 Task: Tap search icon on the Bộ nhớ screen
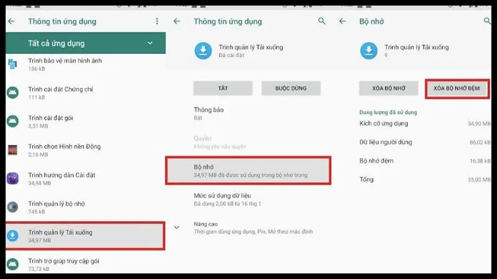(x=487, y=21)
